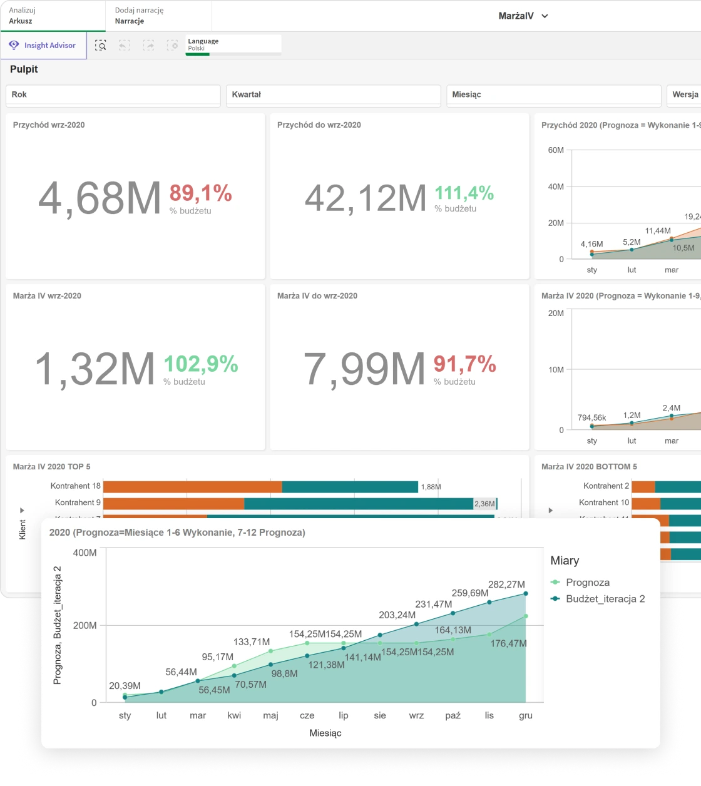Expand Klient arrow in TOP 5 chart
Screen dimensions: 701x786
click(22, 511)
